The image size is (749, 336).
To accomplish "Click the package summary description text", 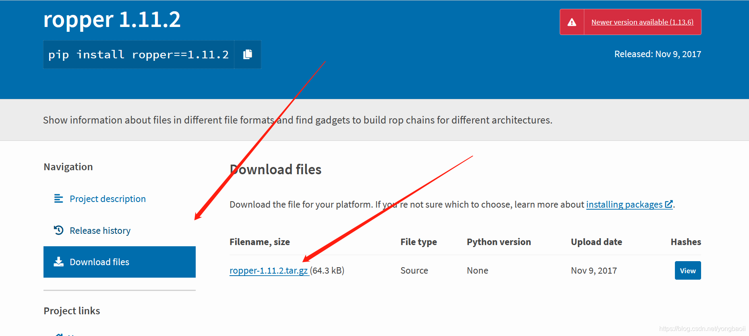I will click(x=298, y=120).
